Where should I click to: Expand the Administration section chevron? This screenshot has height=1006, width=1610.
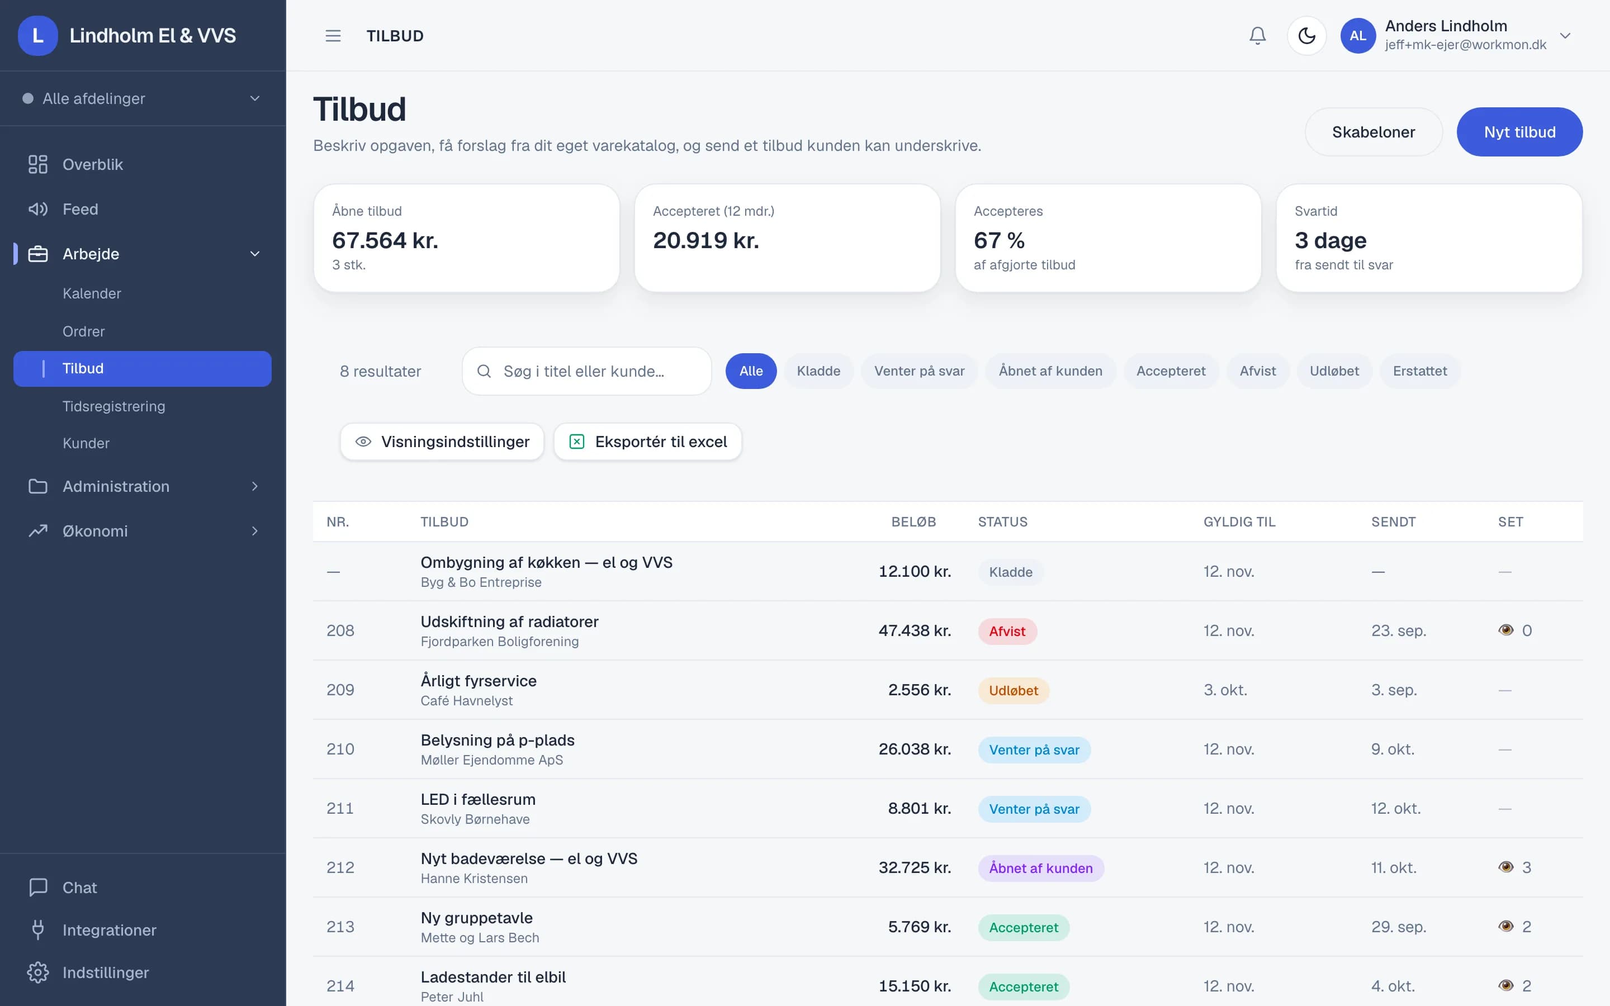[255, 486]
